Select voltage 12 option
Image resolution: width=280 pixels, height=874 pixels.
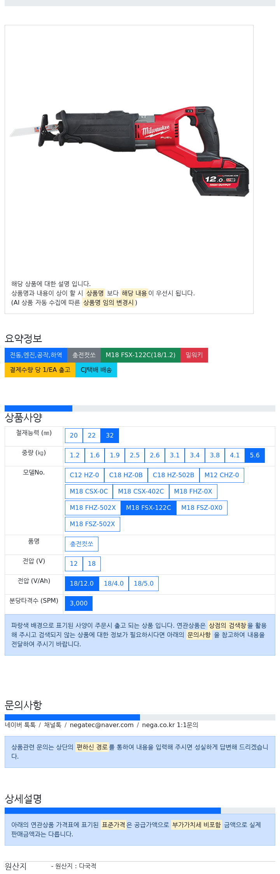74,564
